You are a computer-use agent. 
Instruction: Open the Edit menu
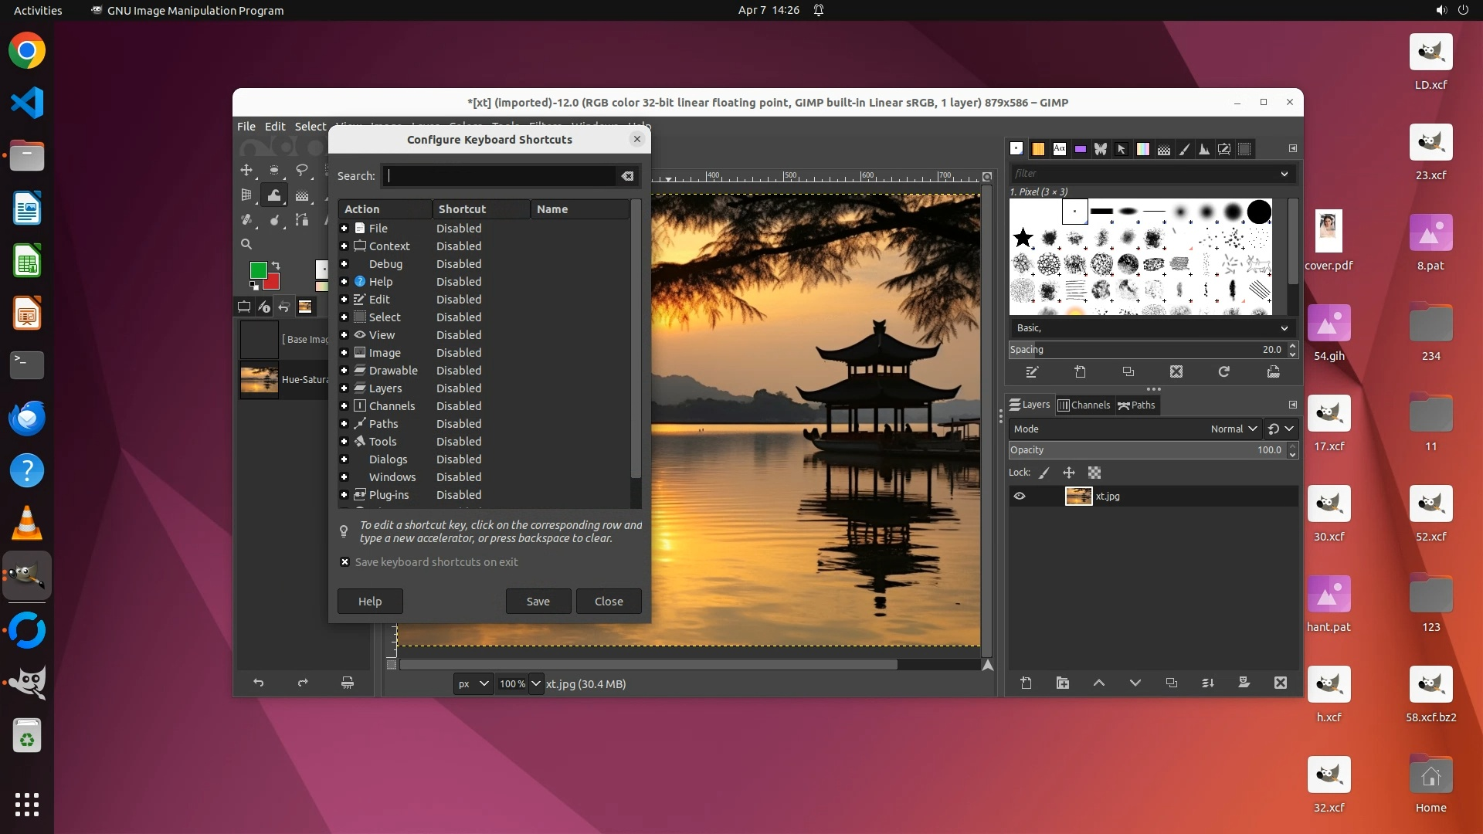click(274, 127)
